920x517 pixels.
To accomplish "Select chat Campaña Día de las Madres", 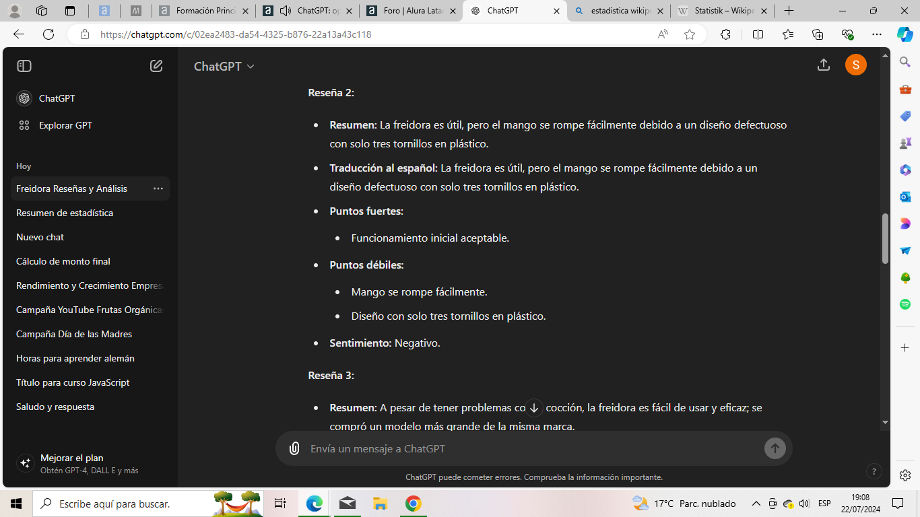I will click(90, 334).
